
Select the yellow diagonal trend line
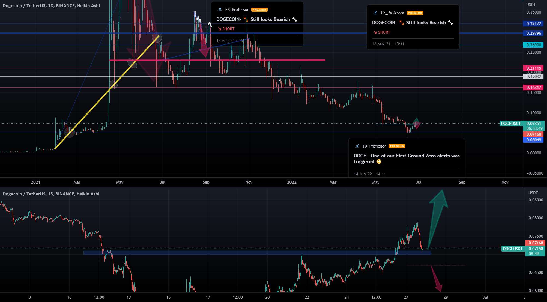107,92
